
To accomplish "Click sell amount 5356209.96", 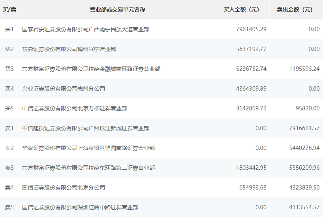I will coord(304,168).
